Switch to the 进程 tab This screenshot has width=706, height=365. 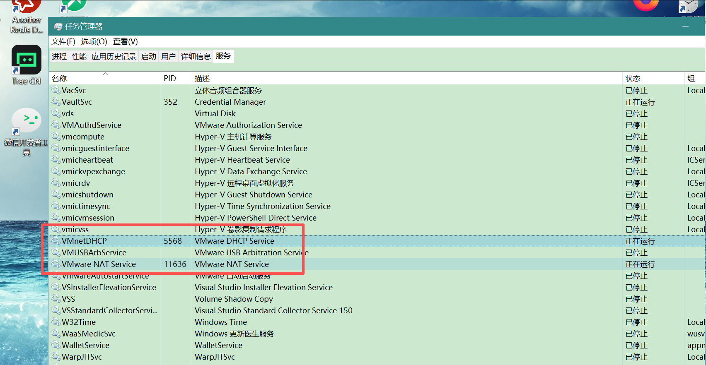click(59, 57)
